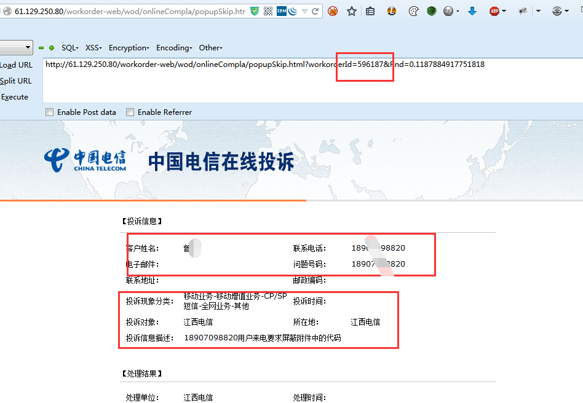Screen dimensions: 583x403
Task: Open the bookmarks list icon
Action: point(370,12)
